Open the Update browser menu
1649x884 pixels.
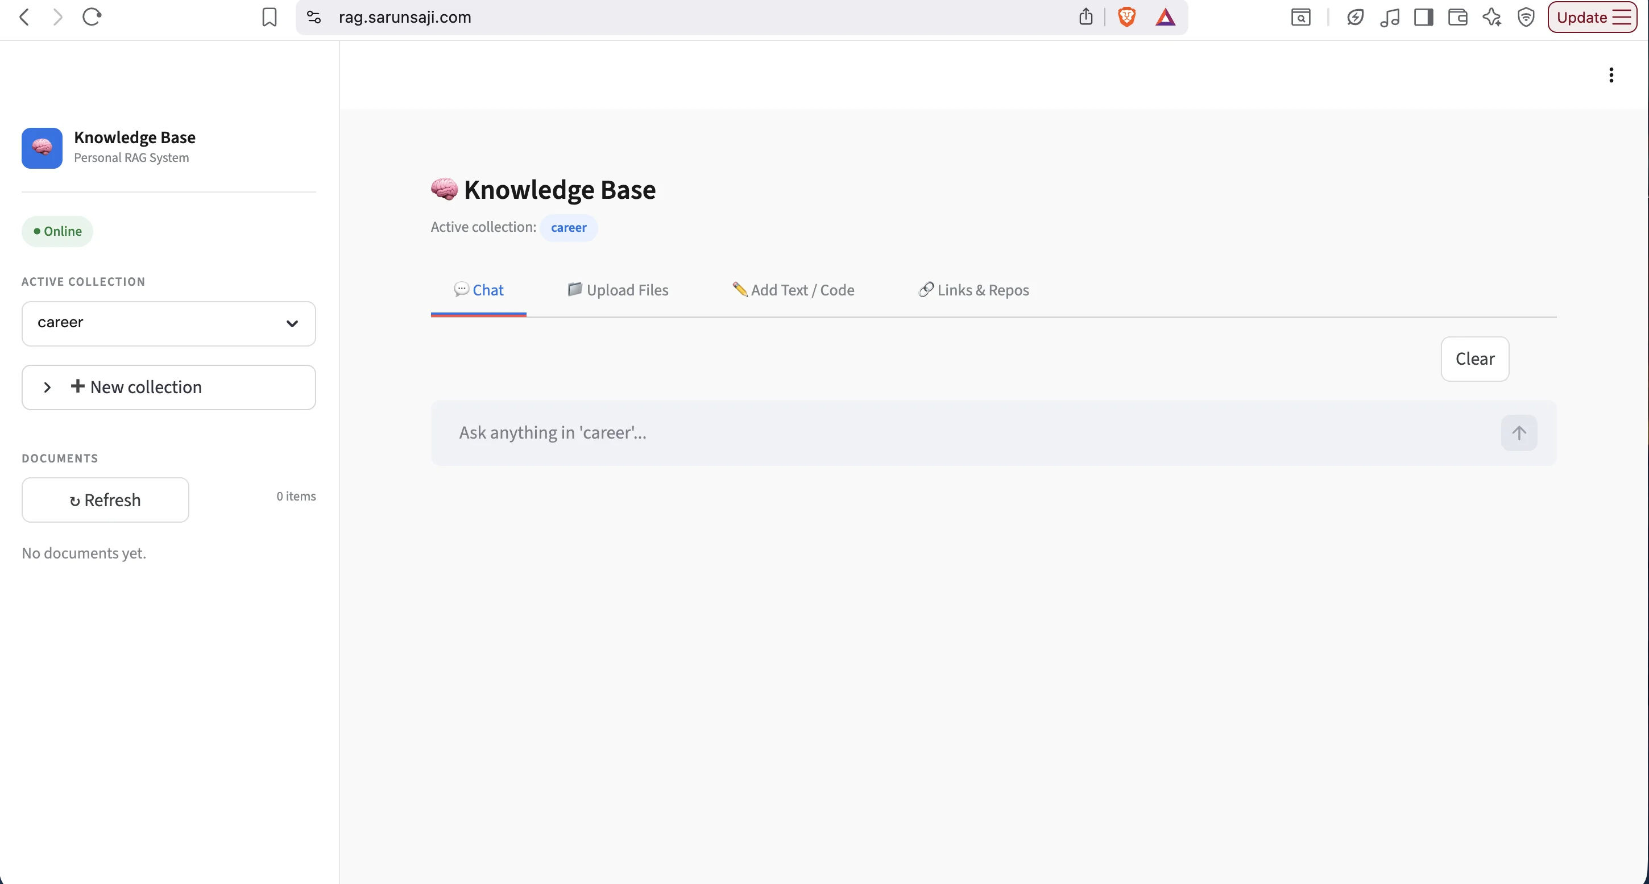click(x=1592, y=17)
